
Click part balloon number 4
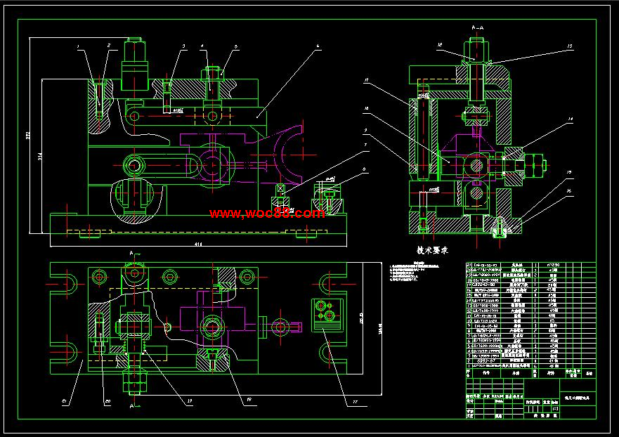coord(202,46)
